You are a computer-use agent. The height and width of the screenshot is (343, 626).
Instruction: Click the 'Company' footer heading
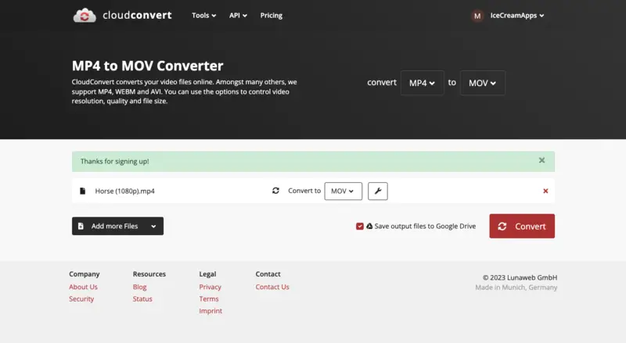tap(85, 274)
